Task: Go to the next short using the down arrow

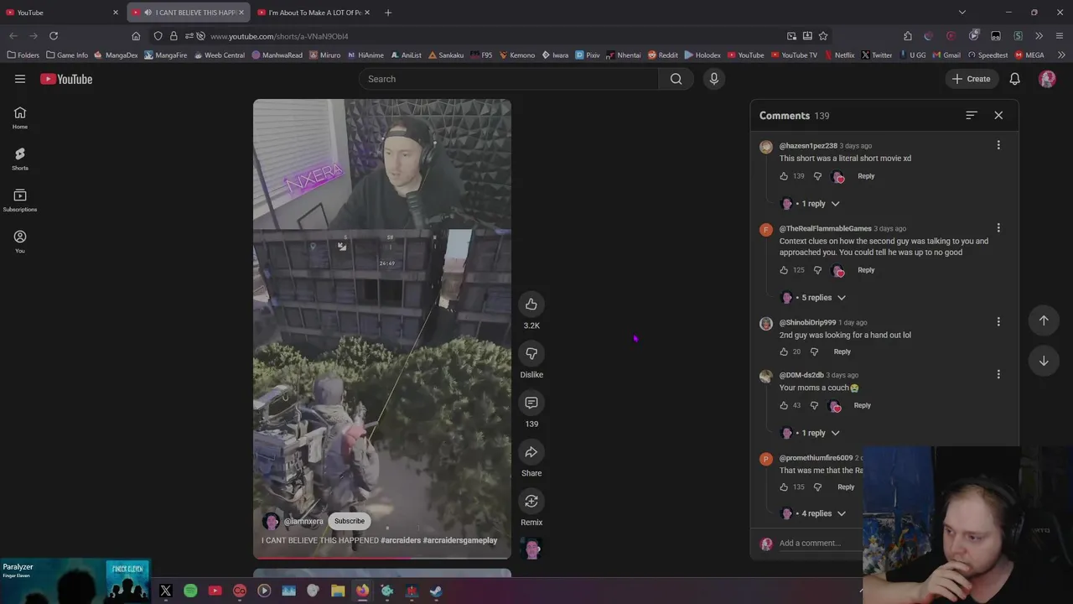Action: pyautogui.click(x=1044, y=361)
